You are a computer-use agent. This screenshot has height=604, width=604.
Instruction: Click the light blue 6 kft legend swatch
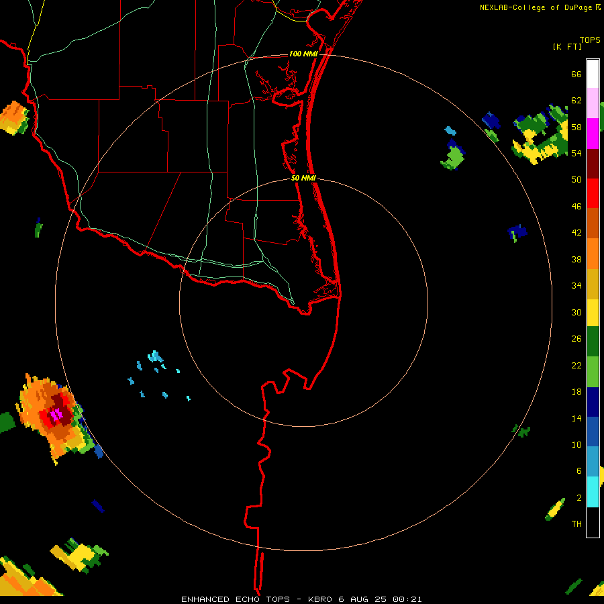coord(593,462)
